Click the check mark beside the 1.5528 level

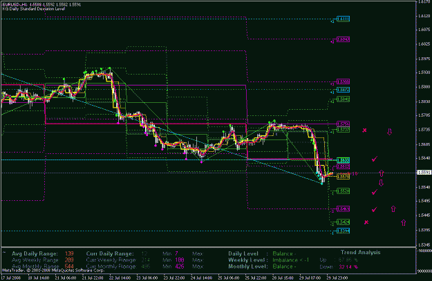pos(374,192)
